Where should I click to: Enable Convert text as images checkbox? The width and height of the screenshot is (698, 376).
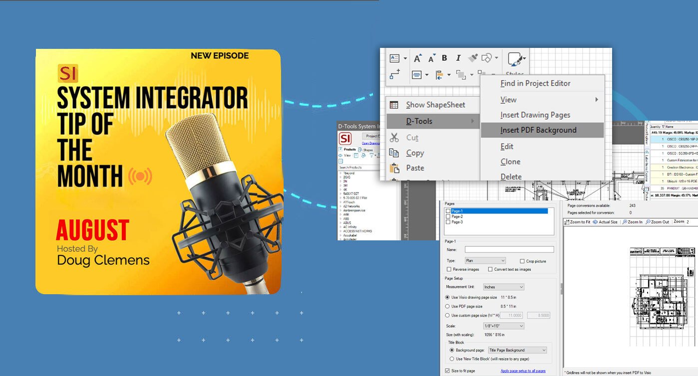[x=490, y=269]
